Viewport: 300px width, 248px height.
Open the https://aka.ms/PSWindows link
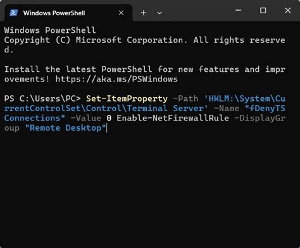[116, 80]
